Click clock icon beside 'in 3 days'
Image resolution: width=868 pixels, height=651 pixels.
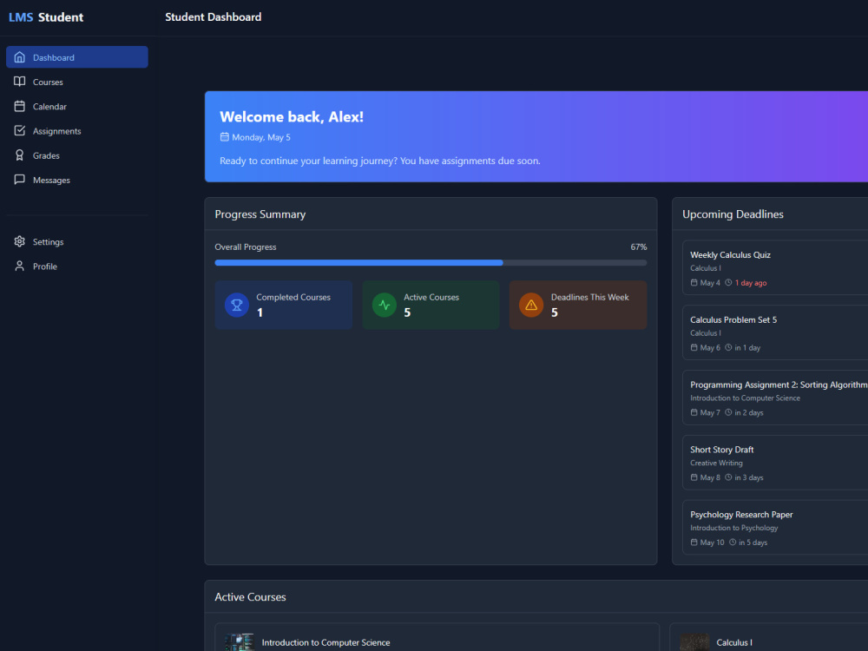coord(728,477)
